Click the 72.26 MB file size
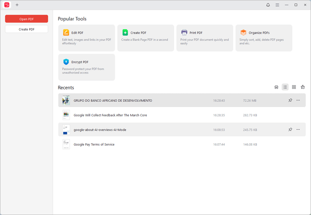The height and width of the screenshot is (215, 311). 250,100
